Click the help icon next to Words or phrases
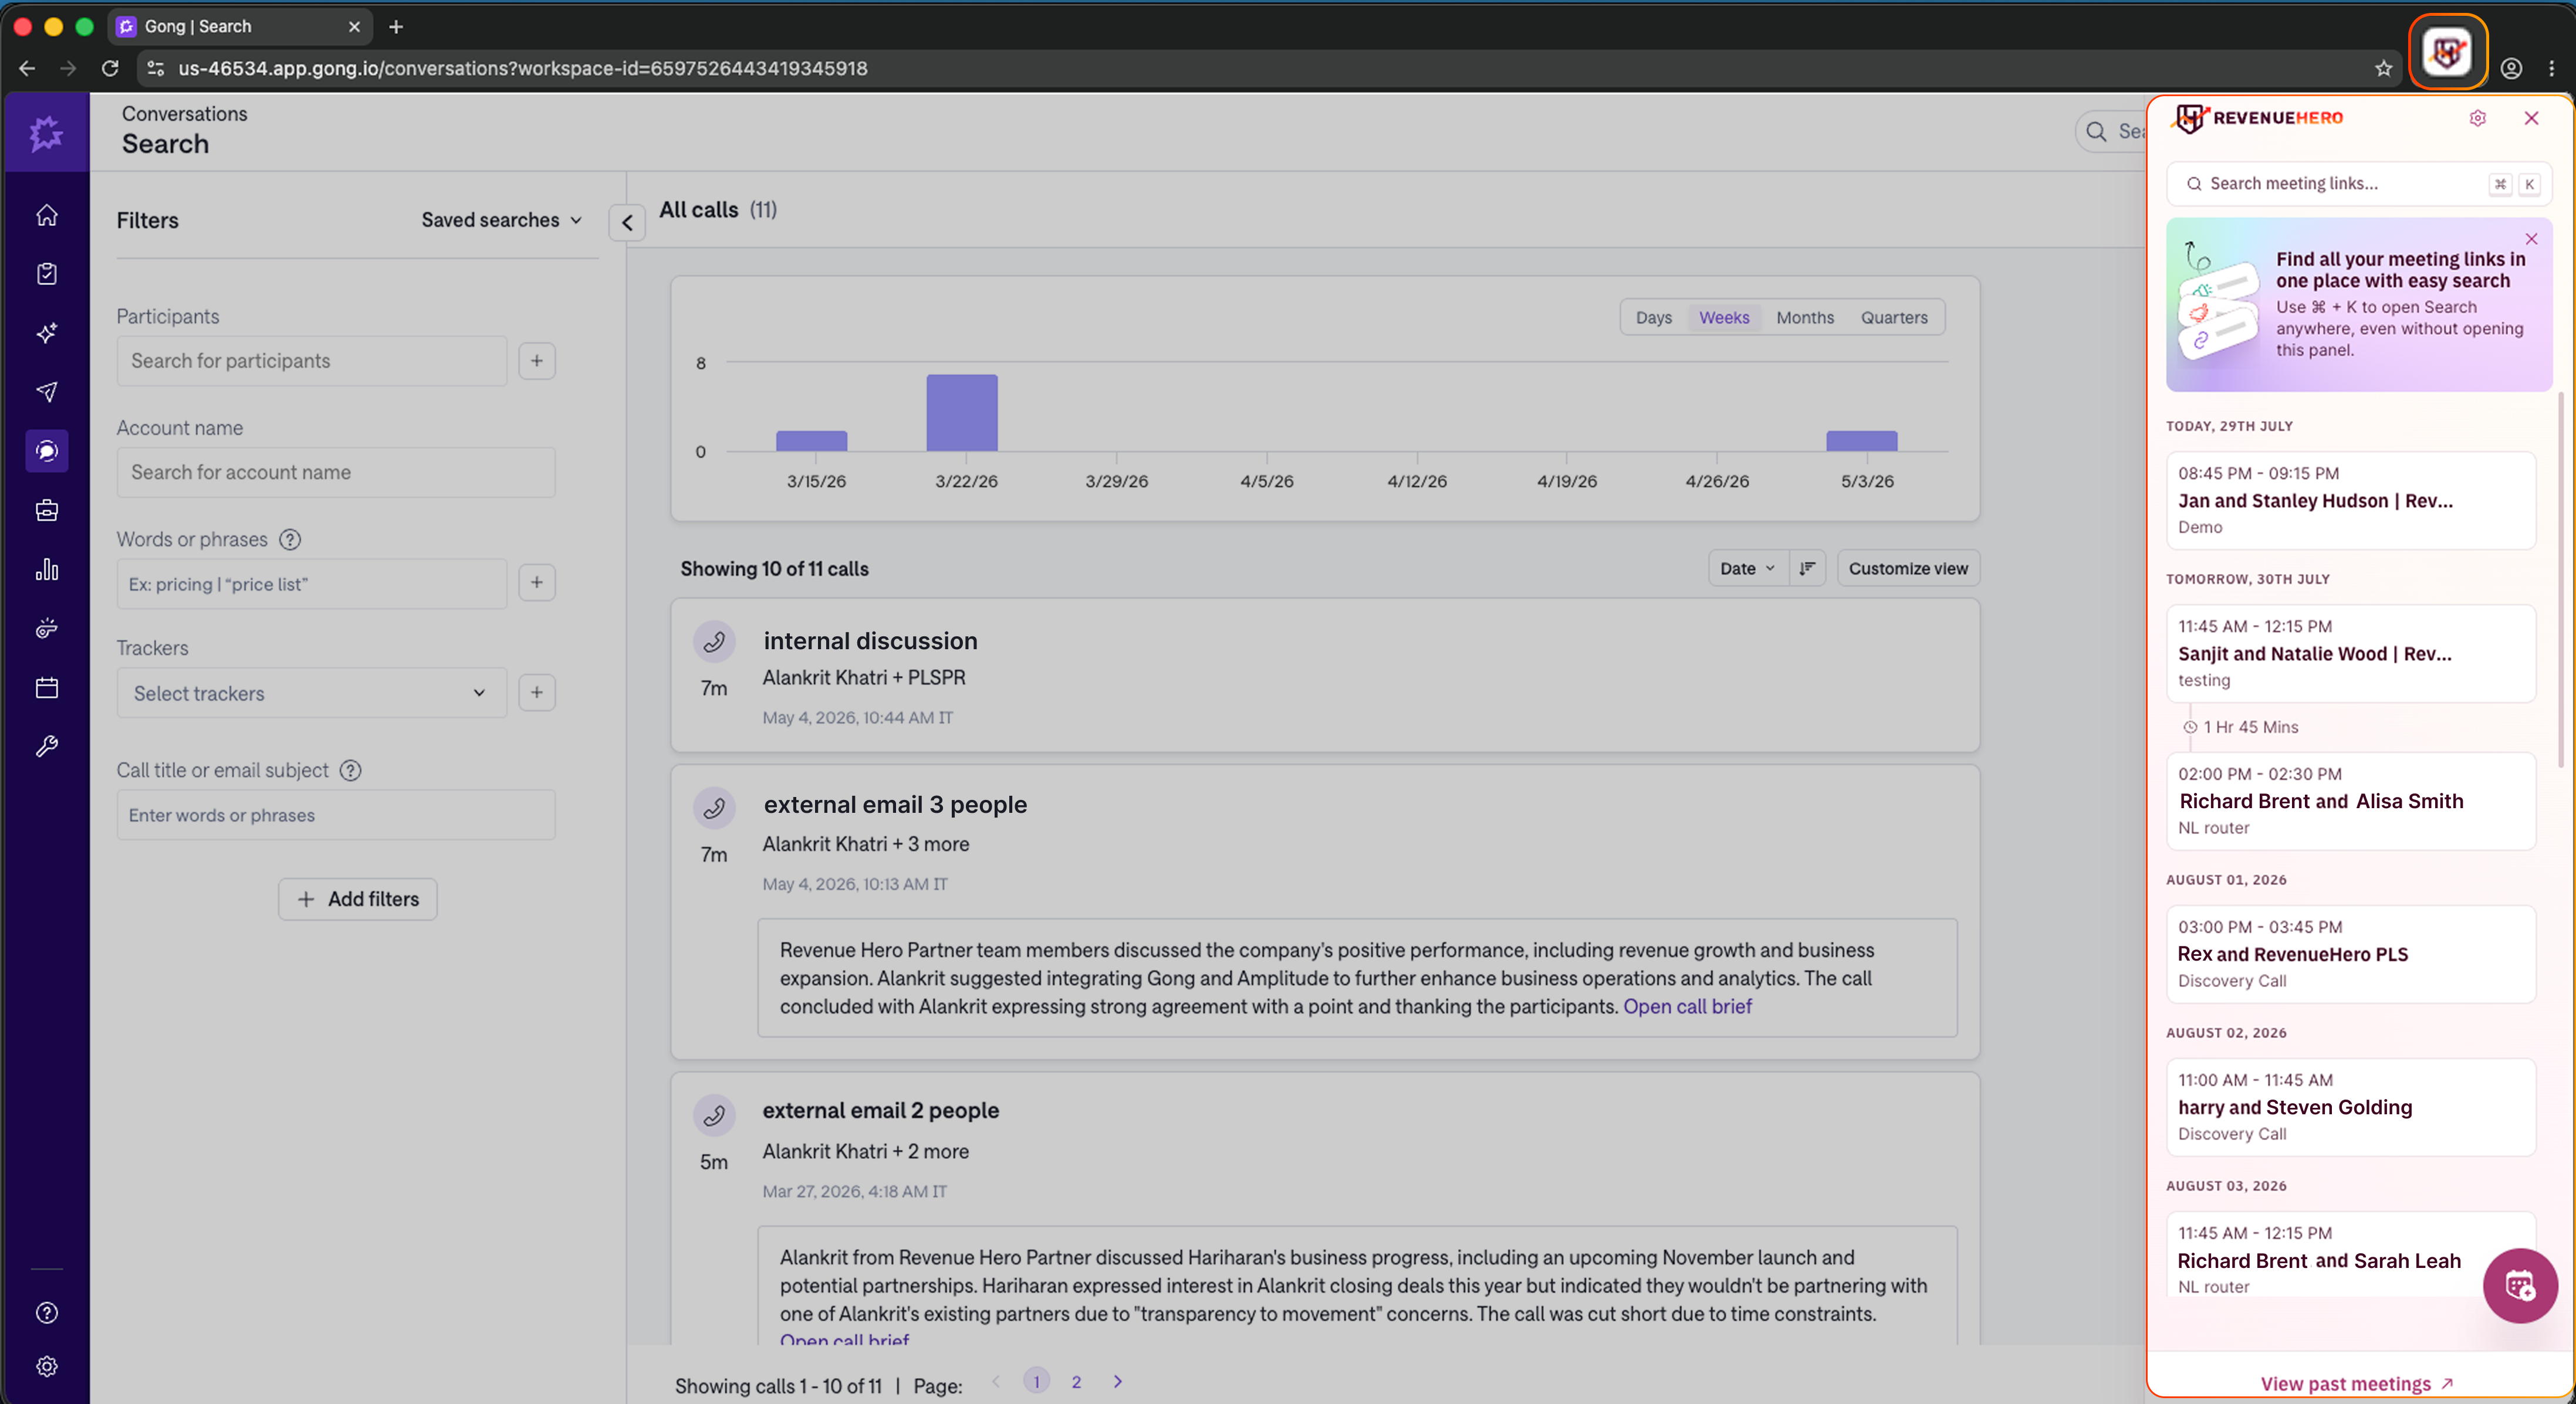Screen dimensions: 2576x1404 290,540
